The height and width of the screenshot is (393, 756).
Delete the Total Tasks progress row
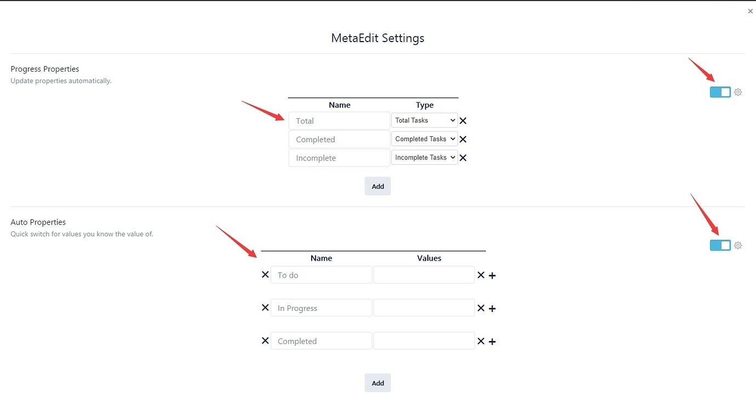tap(463, 121)
